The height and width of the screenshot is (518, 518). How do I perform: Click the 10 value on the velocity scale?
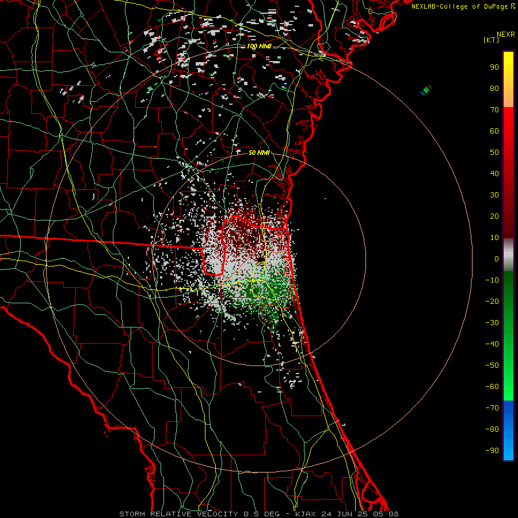(x=494, y=238)
